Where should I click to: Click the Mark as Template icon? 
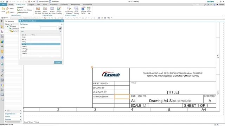pyautogui.click(x=59, y=10)
